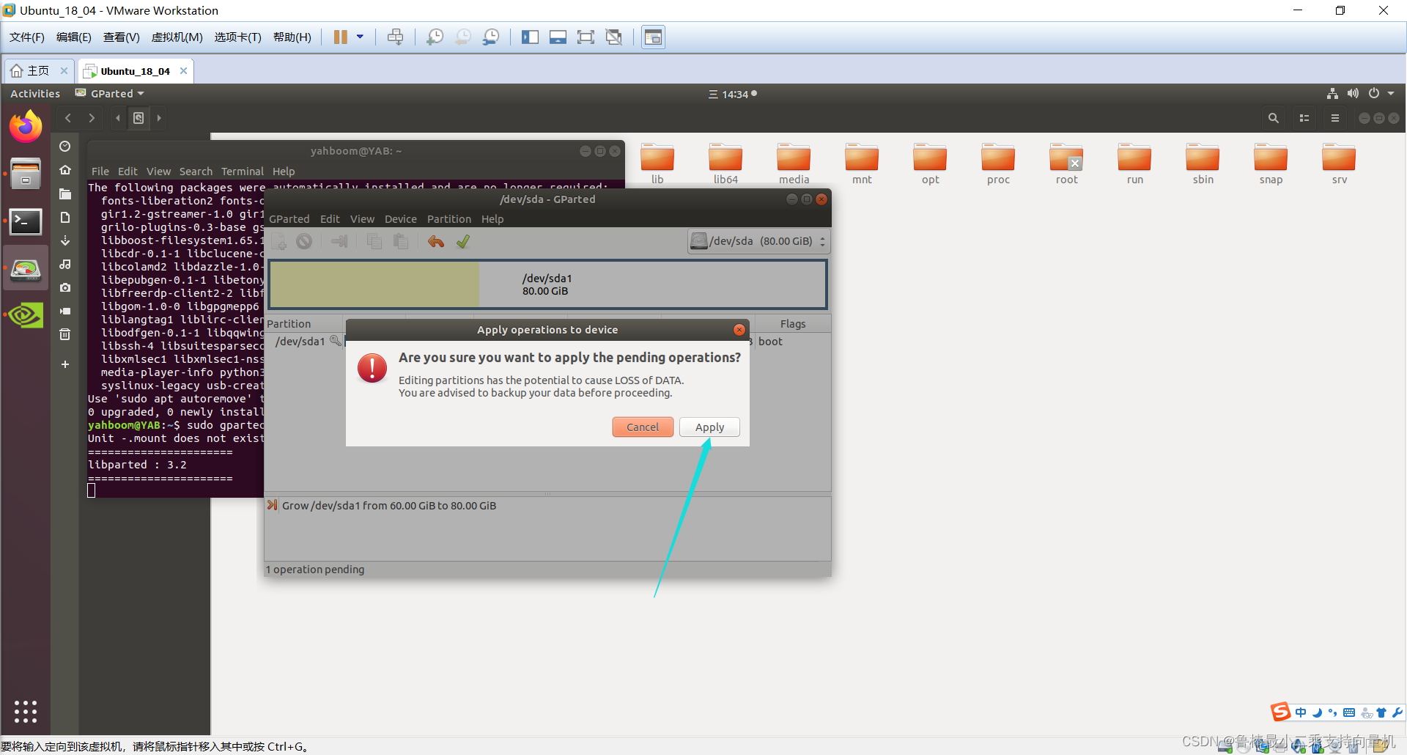
Task: Open Files from the Ubuntu dock
Action: pos(26,174)
